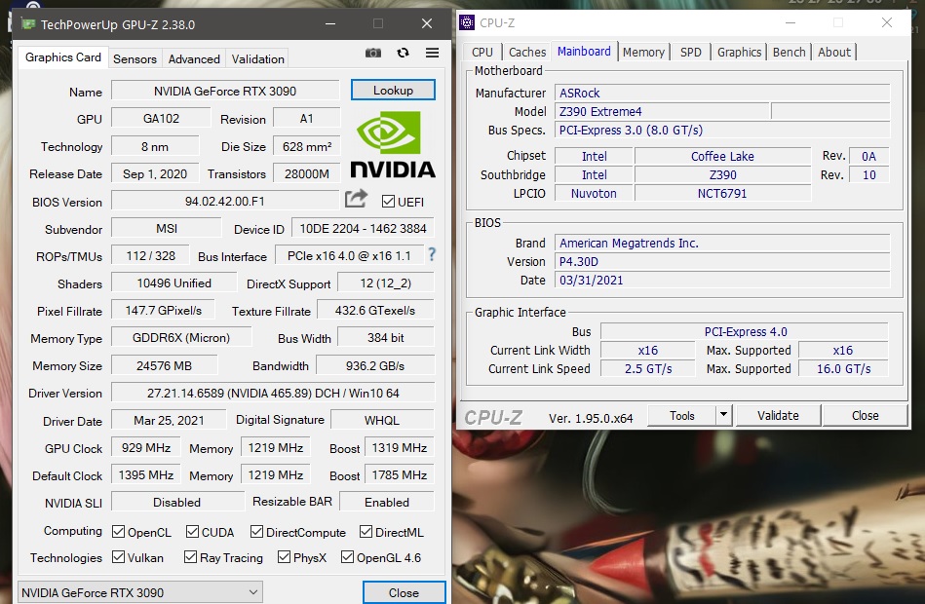This screenshot has width=925, height=604.
Task: Click the Texture Fillrate 432.6 GTexel/s
Action: click(x=375, y=310)
